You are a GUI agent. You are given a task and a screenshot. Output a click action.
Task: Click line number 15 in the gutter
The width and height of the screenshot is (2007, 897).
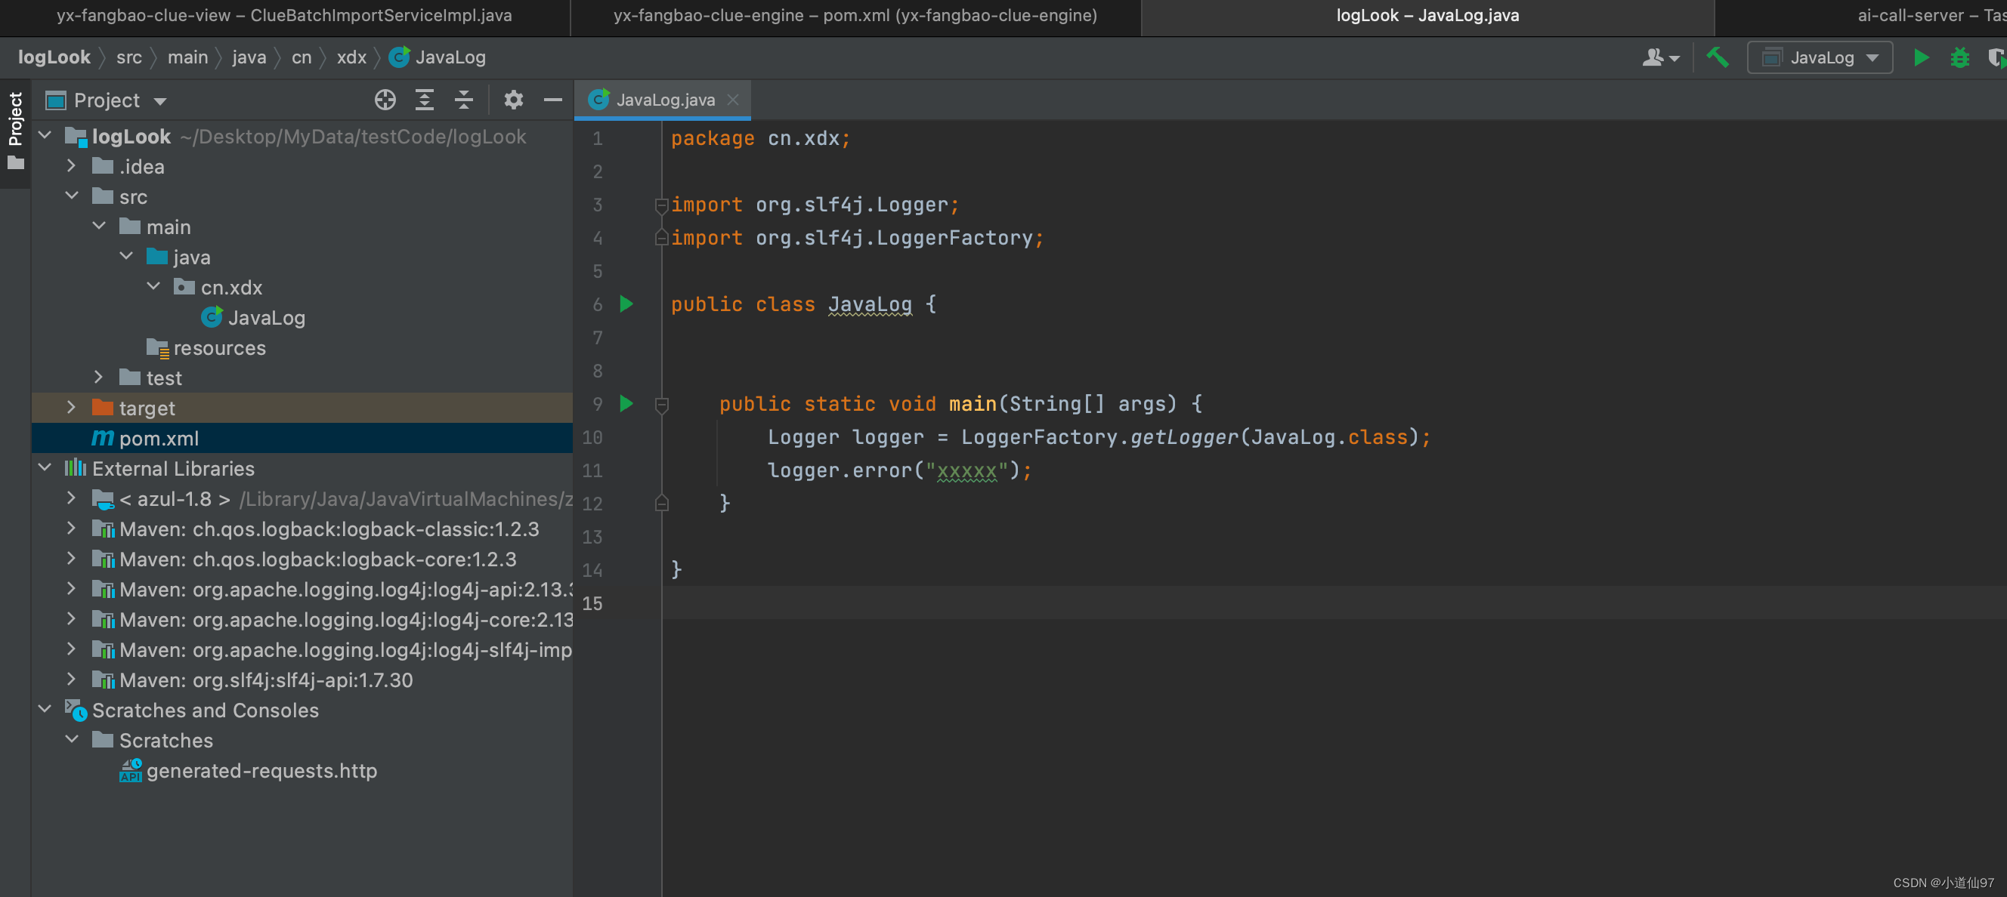pyautogui.click(x=592, y=603)
